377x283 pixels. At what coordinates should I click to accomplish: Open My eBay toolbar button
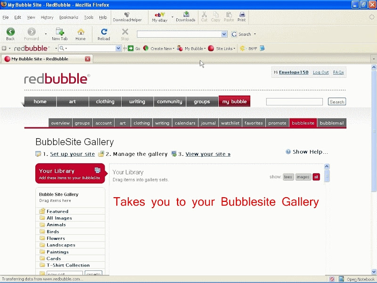(x=160, y=17)
